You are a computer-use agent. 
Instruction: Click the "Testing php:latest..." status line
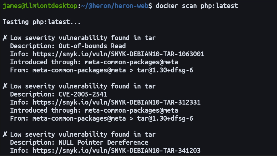[x=42, y=22]
